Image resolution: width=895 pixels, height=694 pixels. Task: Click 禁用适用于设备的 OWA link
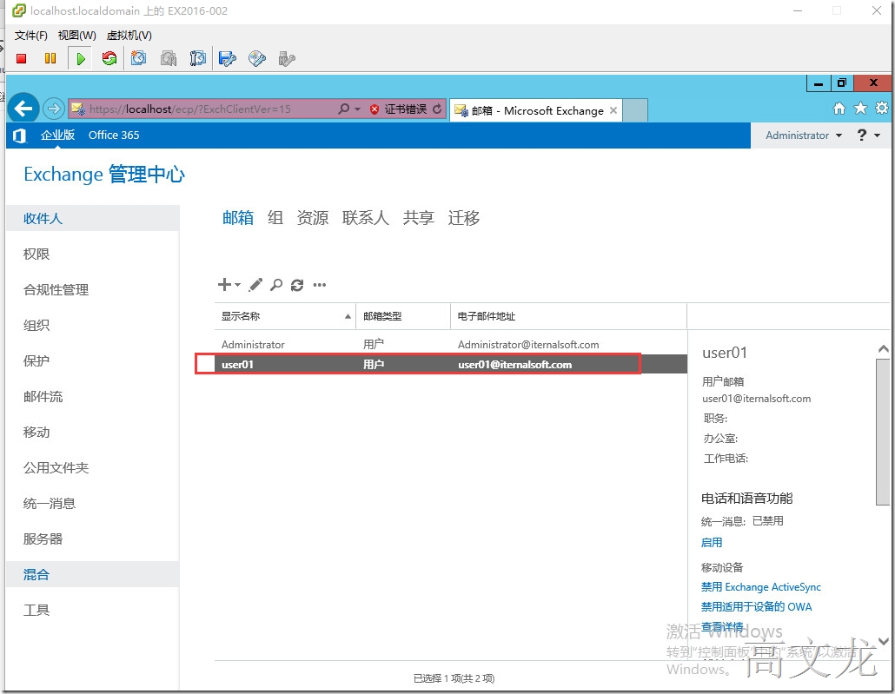point(756,606)
